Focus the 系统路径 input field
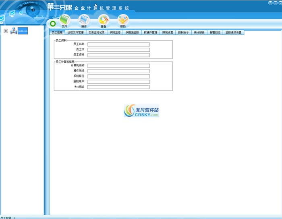The image size is (282, 219). 118,76
